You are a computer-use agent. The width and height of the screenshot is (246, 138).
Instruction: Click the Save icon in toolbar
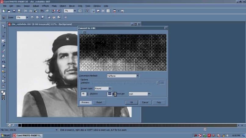[13, 11]
